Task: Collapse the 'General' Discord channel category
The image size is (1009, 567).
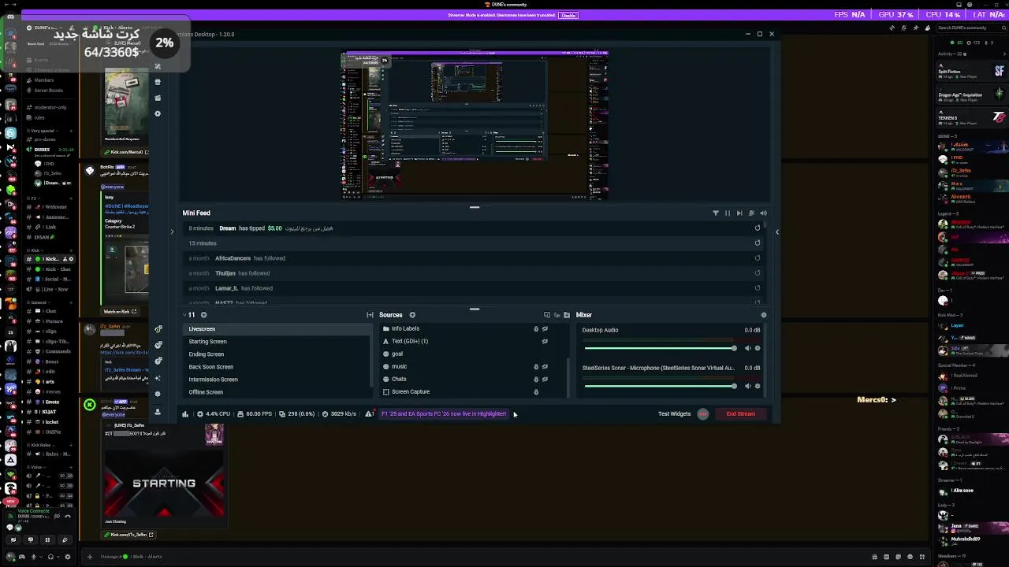Action: 37,302
